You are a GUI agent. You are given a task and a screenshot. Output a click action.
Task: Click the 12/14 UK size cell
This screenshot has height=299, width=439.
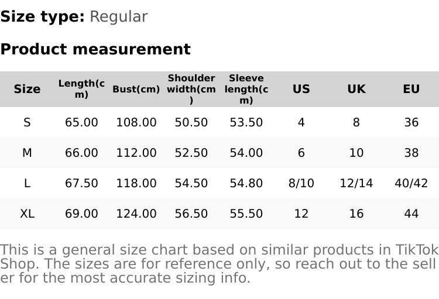click(x=356, y=183)
